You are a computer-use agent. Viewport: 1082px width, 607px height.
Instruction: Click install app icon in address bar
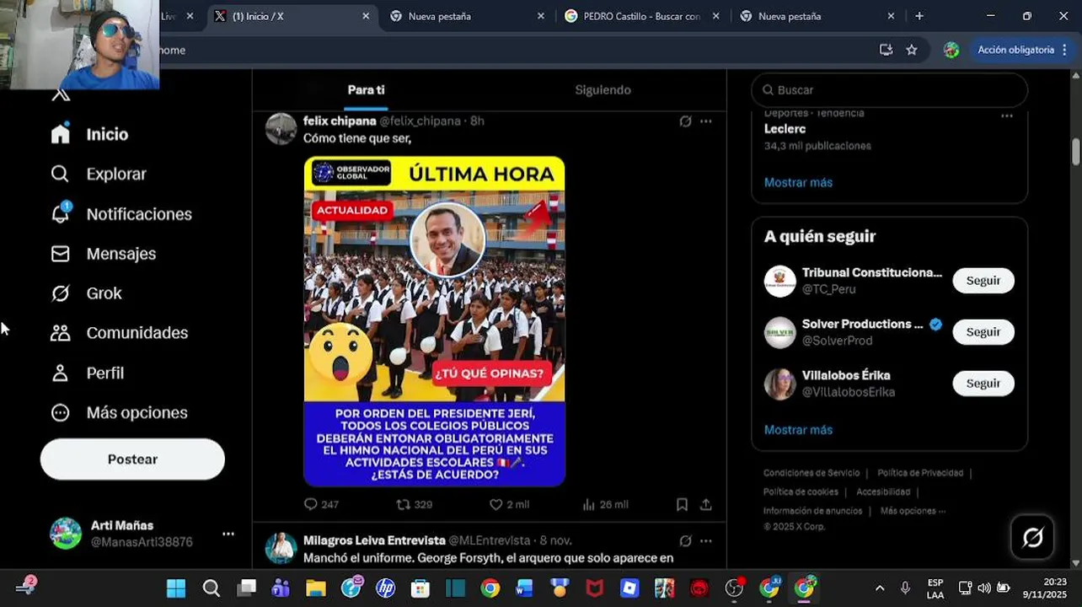[x=886, y=50]
